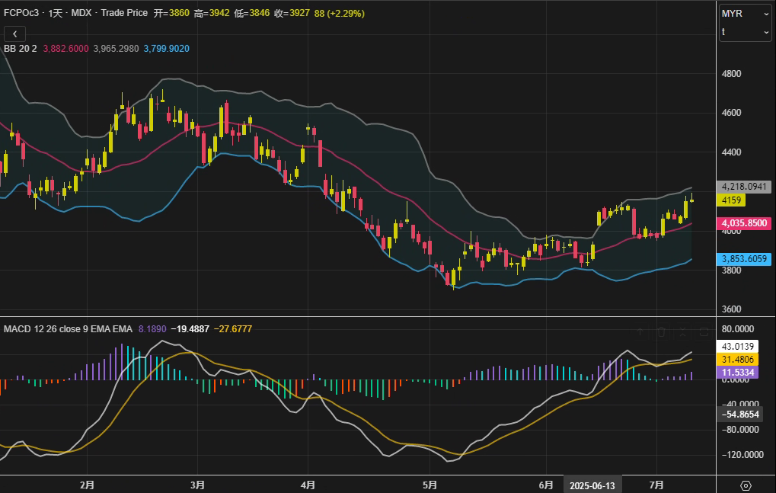Click the white 43.0139 MACD axis label
776x493 pixels.
737,347
